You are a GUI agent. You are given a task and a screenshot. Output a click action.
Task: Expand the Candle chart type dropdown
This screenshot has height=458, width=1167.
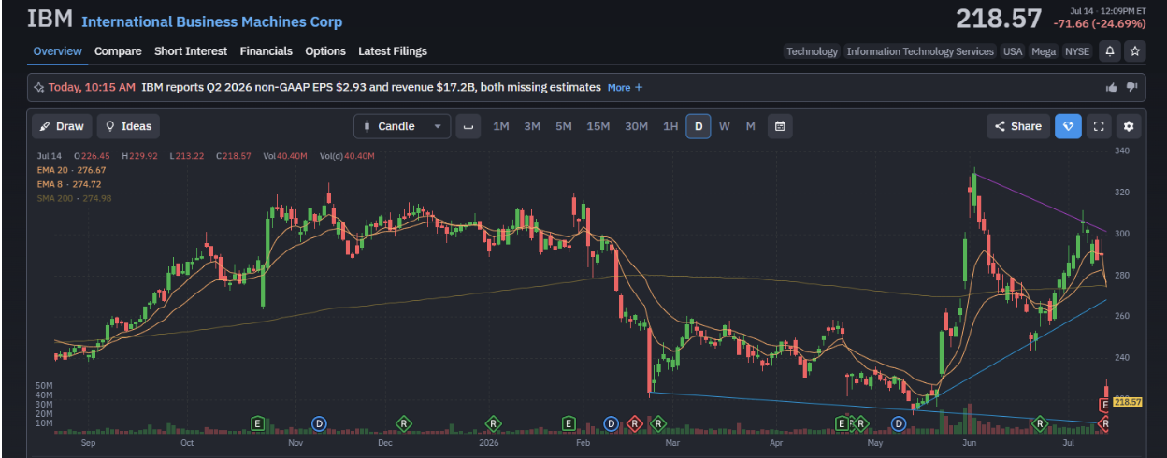(x=402, y=126)
